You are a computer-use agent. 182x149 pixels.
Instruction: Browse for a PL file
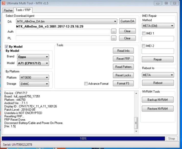click(114, 38)
